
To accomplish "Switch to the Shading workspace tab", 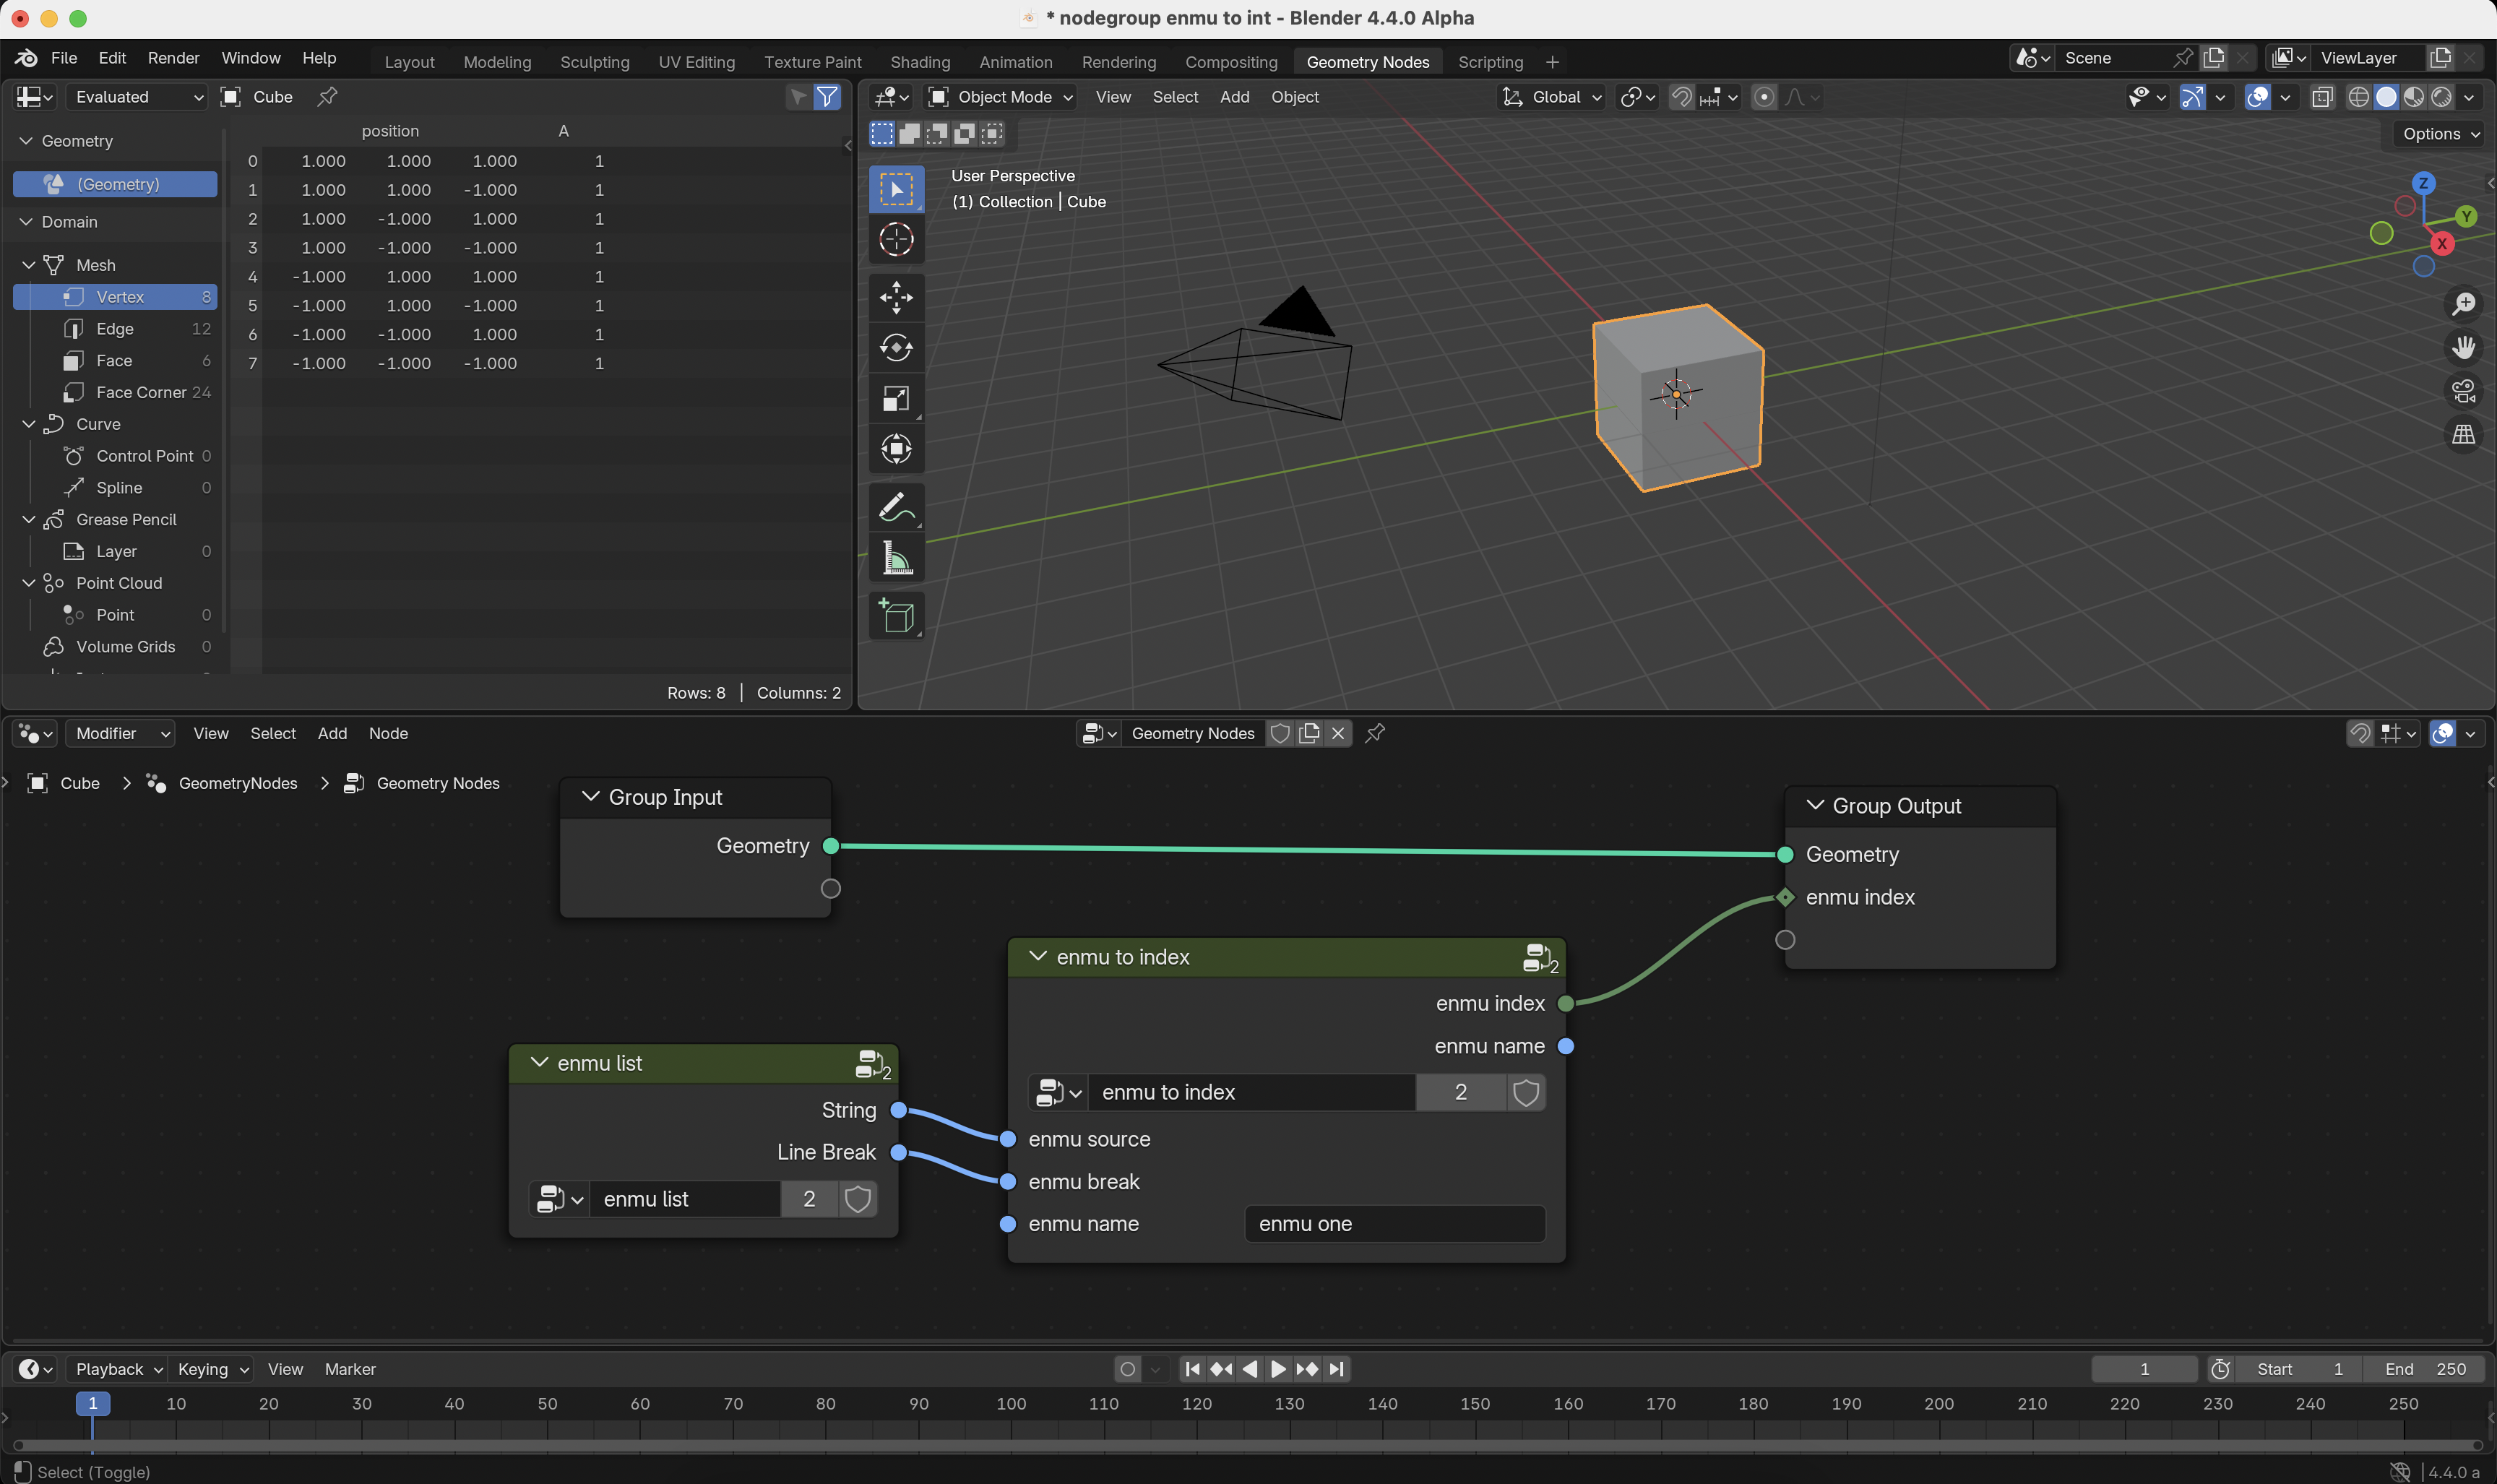I will (x=920, y=62).
